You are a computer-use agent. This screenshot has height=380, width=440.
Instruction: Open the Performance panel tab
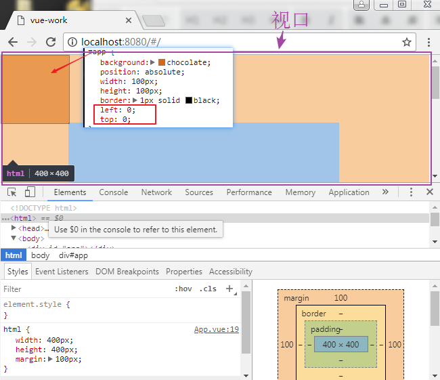249,192
